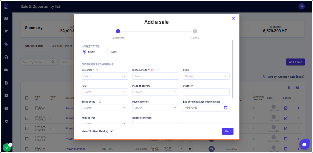Open the Customer dropdown
Viewport: 313px width, 153px height.
click(105, 76)
